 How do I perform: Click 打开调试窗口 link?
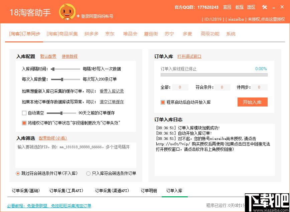[189, 56]
